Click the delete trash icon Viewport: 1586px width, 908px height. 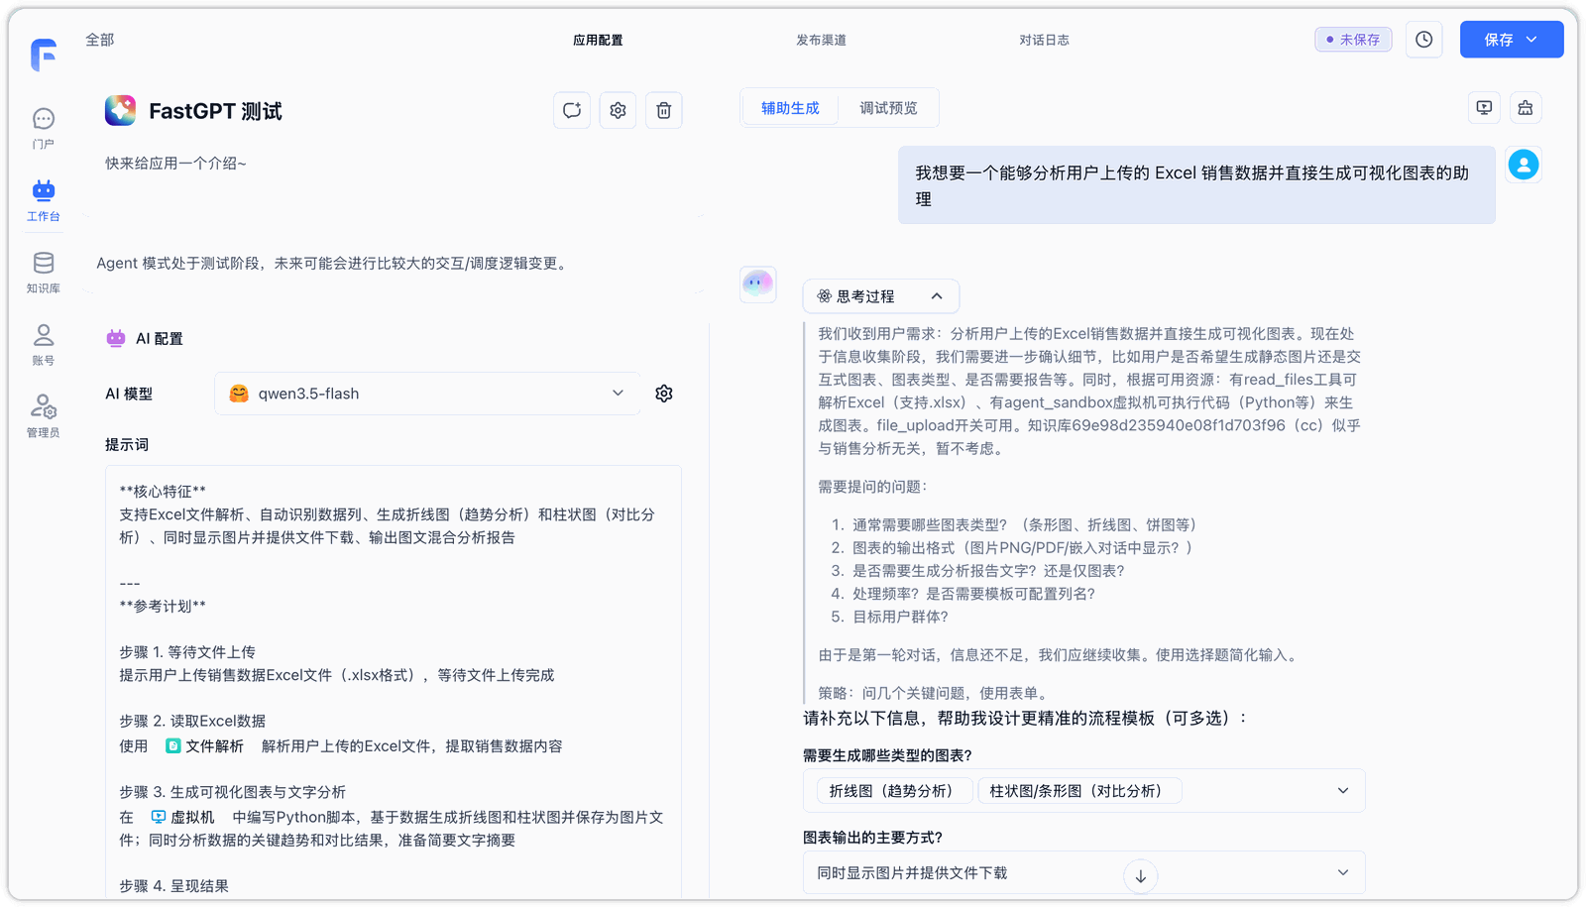coord(664,110)
